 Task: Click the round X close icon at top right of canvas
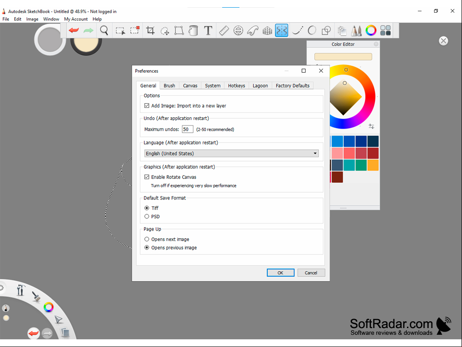pos(443,41)
